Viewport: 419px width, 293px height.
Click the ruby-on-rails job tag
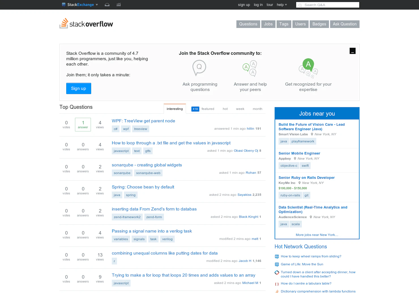pos(290,195)
